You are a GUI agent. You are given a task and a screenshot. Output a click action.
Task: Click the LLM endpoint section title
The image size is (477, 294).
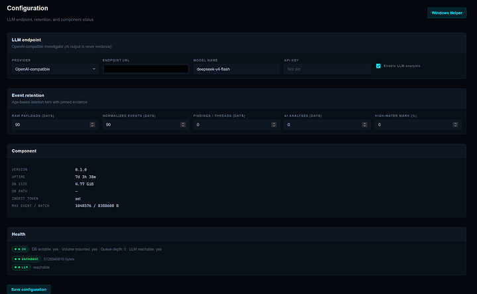point(26,40)
